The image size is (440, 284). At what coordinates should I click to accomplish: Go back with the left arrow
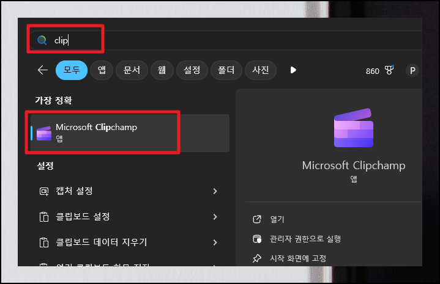point(43,70)
